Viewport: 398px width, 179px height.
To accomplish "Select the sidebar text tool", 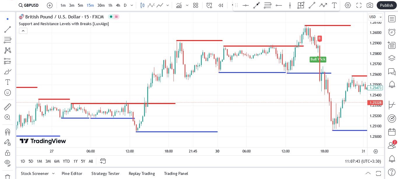I will point(8,82).
